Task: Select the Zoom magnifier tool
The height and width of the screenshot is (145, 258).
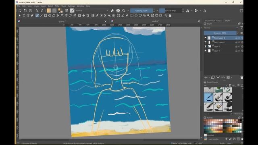Action: pyautogui.click(x=166, y=15)
